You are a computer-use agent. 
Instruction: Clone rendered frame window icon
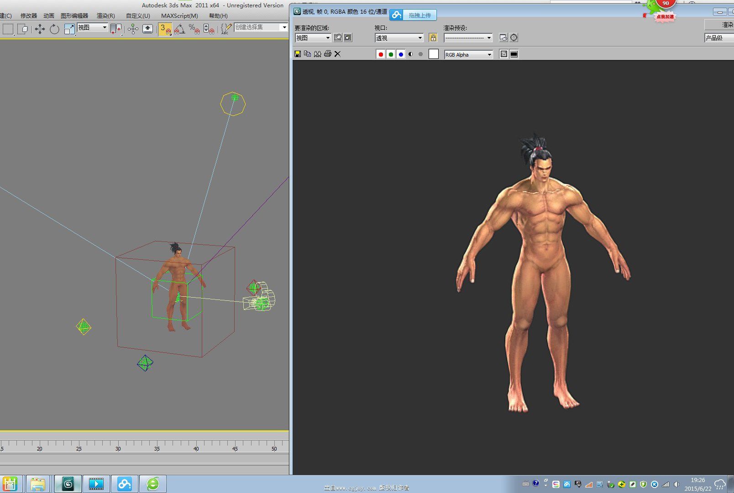point(317,54)
